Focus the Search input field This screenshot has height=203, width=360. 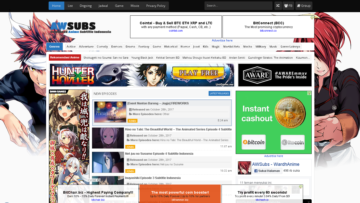click(x=238, y=6)
